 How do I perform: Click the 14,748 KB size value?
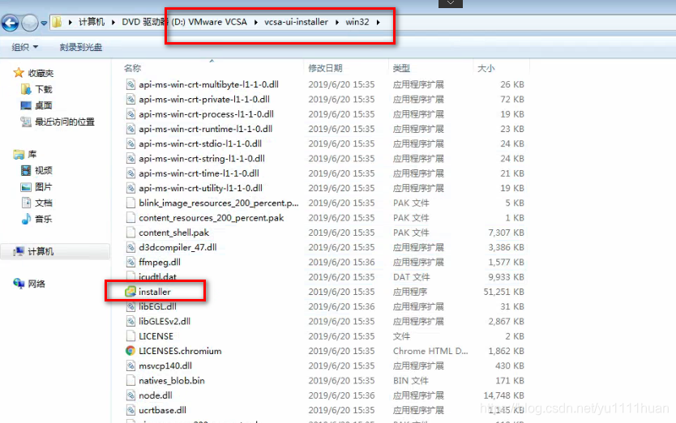coord(503,395)
